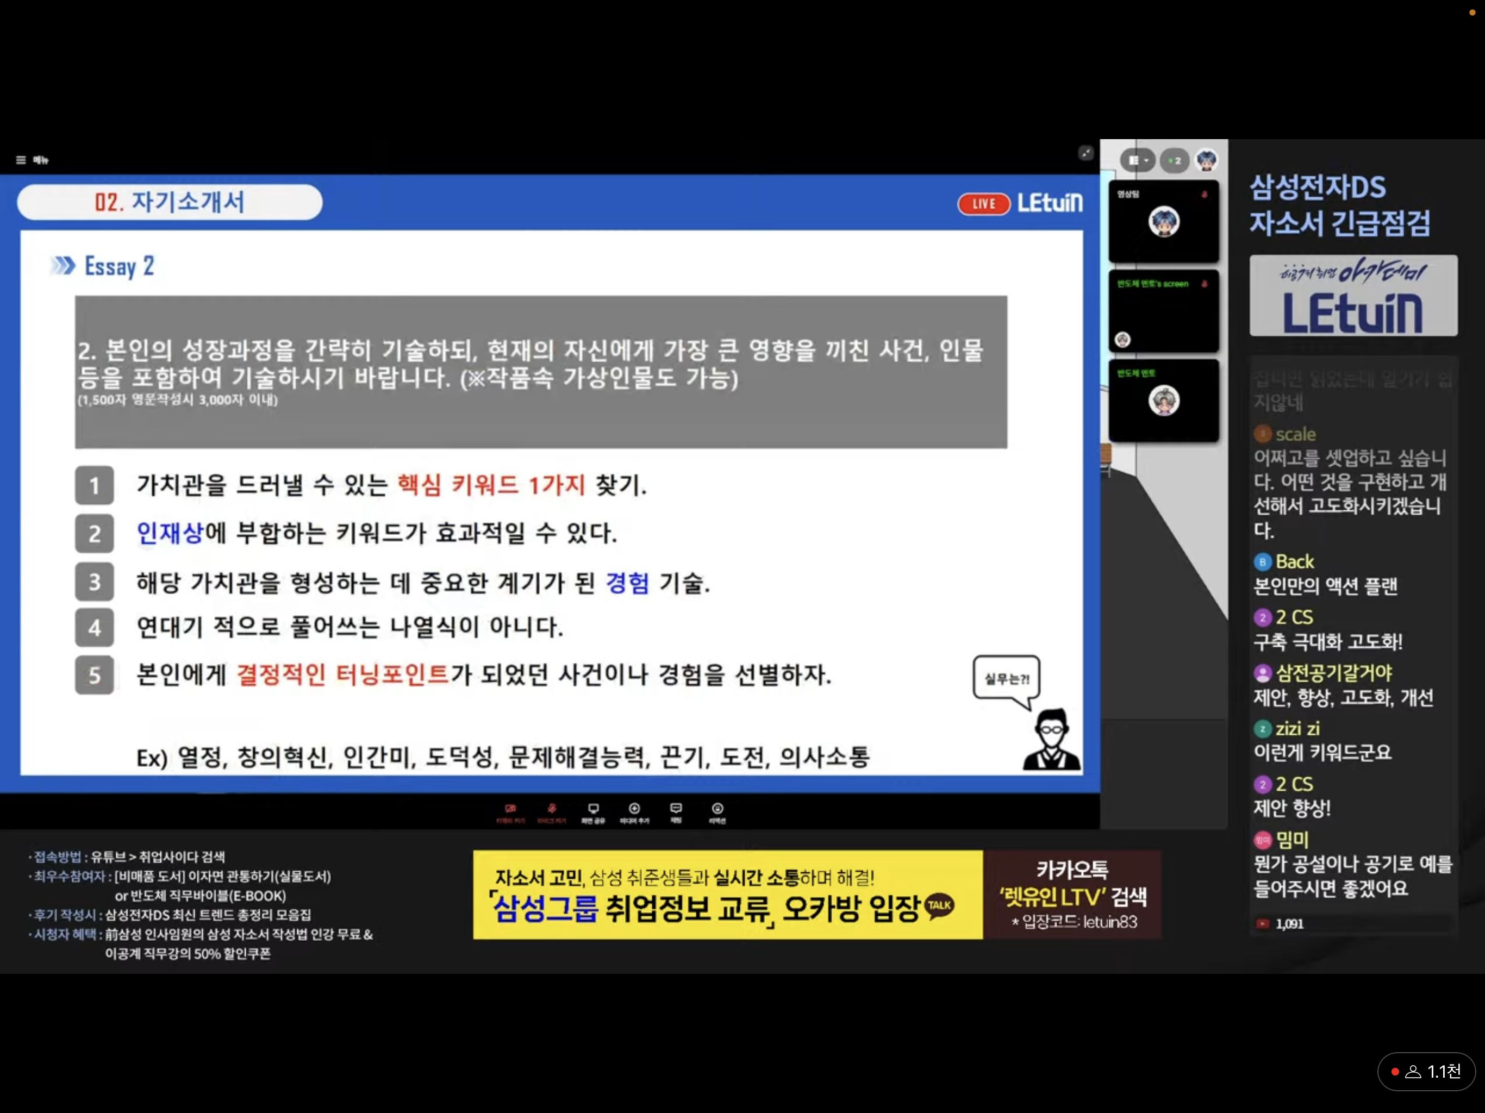
Task: Click the live viewer count 1.1천 pill
Action: point(1426,1071)
